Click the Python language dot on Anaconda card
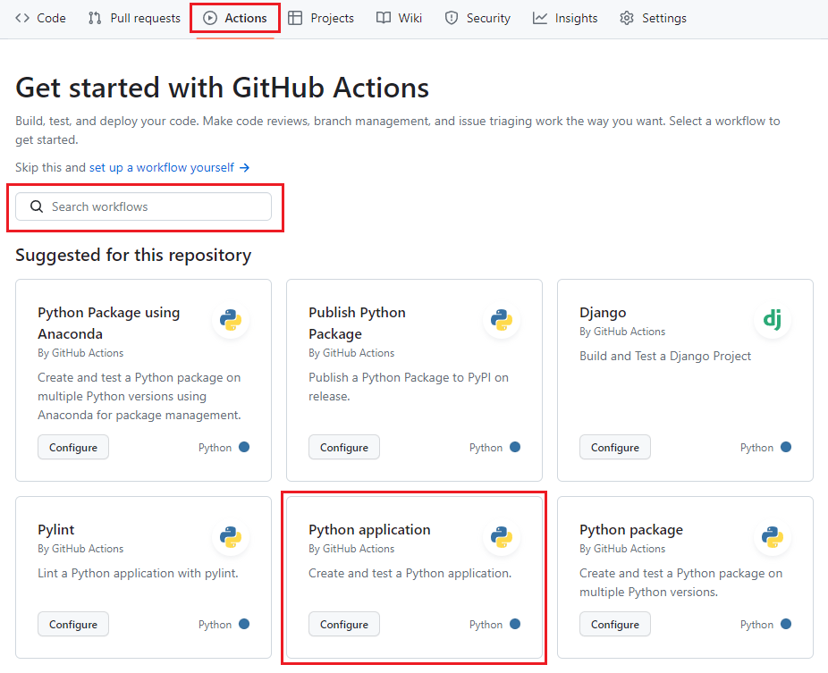Viewport: 828px width, 673px height. pos(244,447)
